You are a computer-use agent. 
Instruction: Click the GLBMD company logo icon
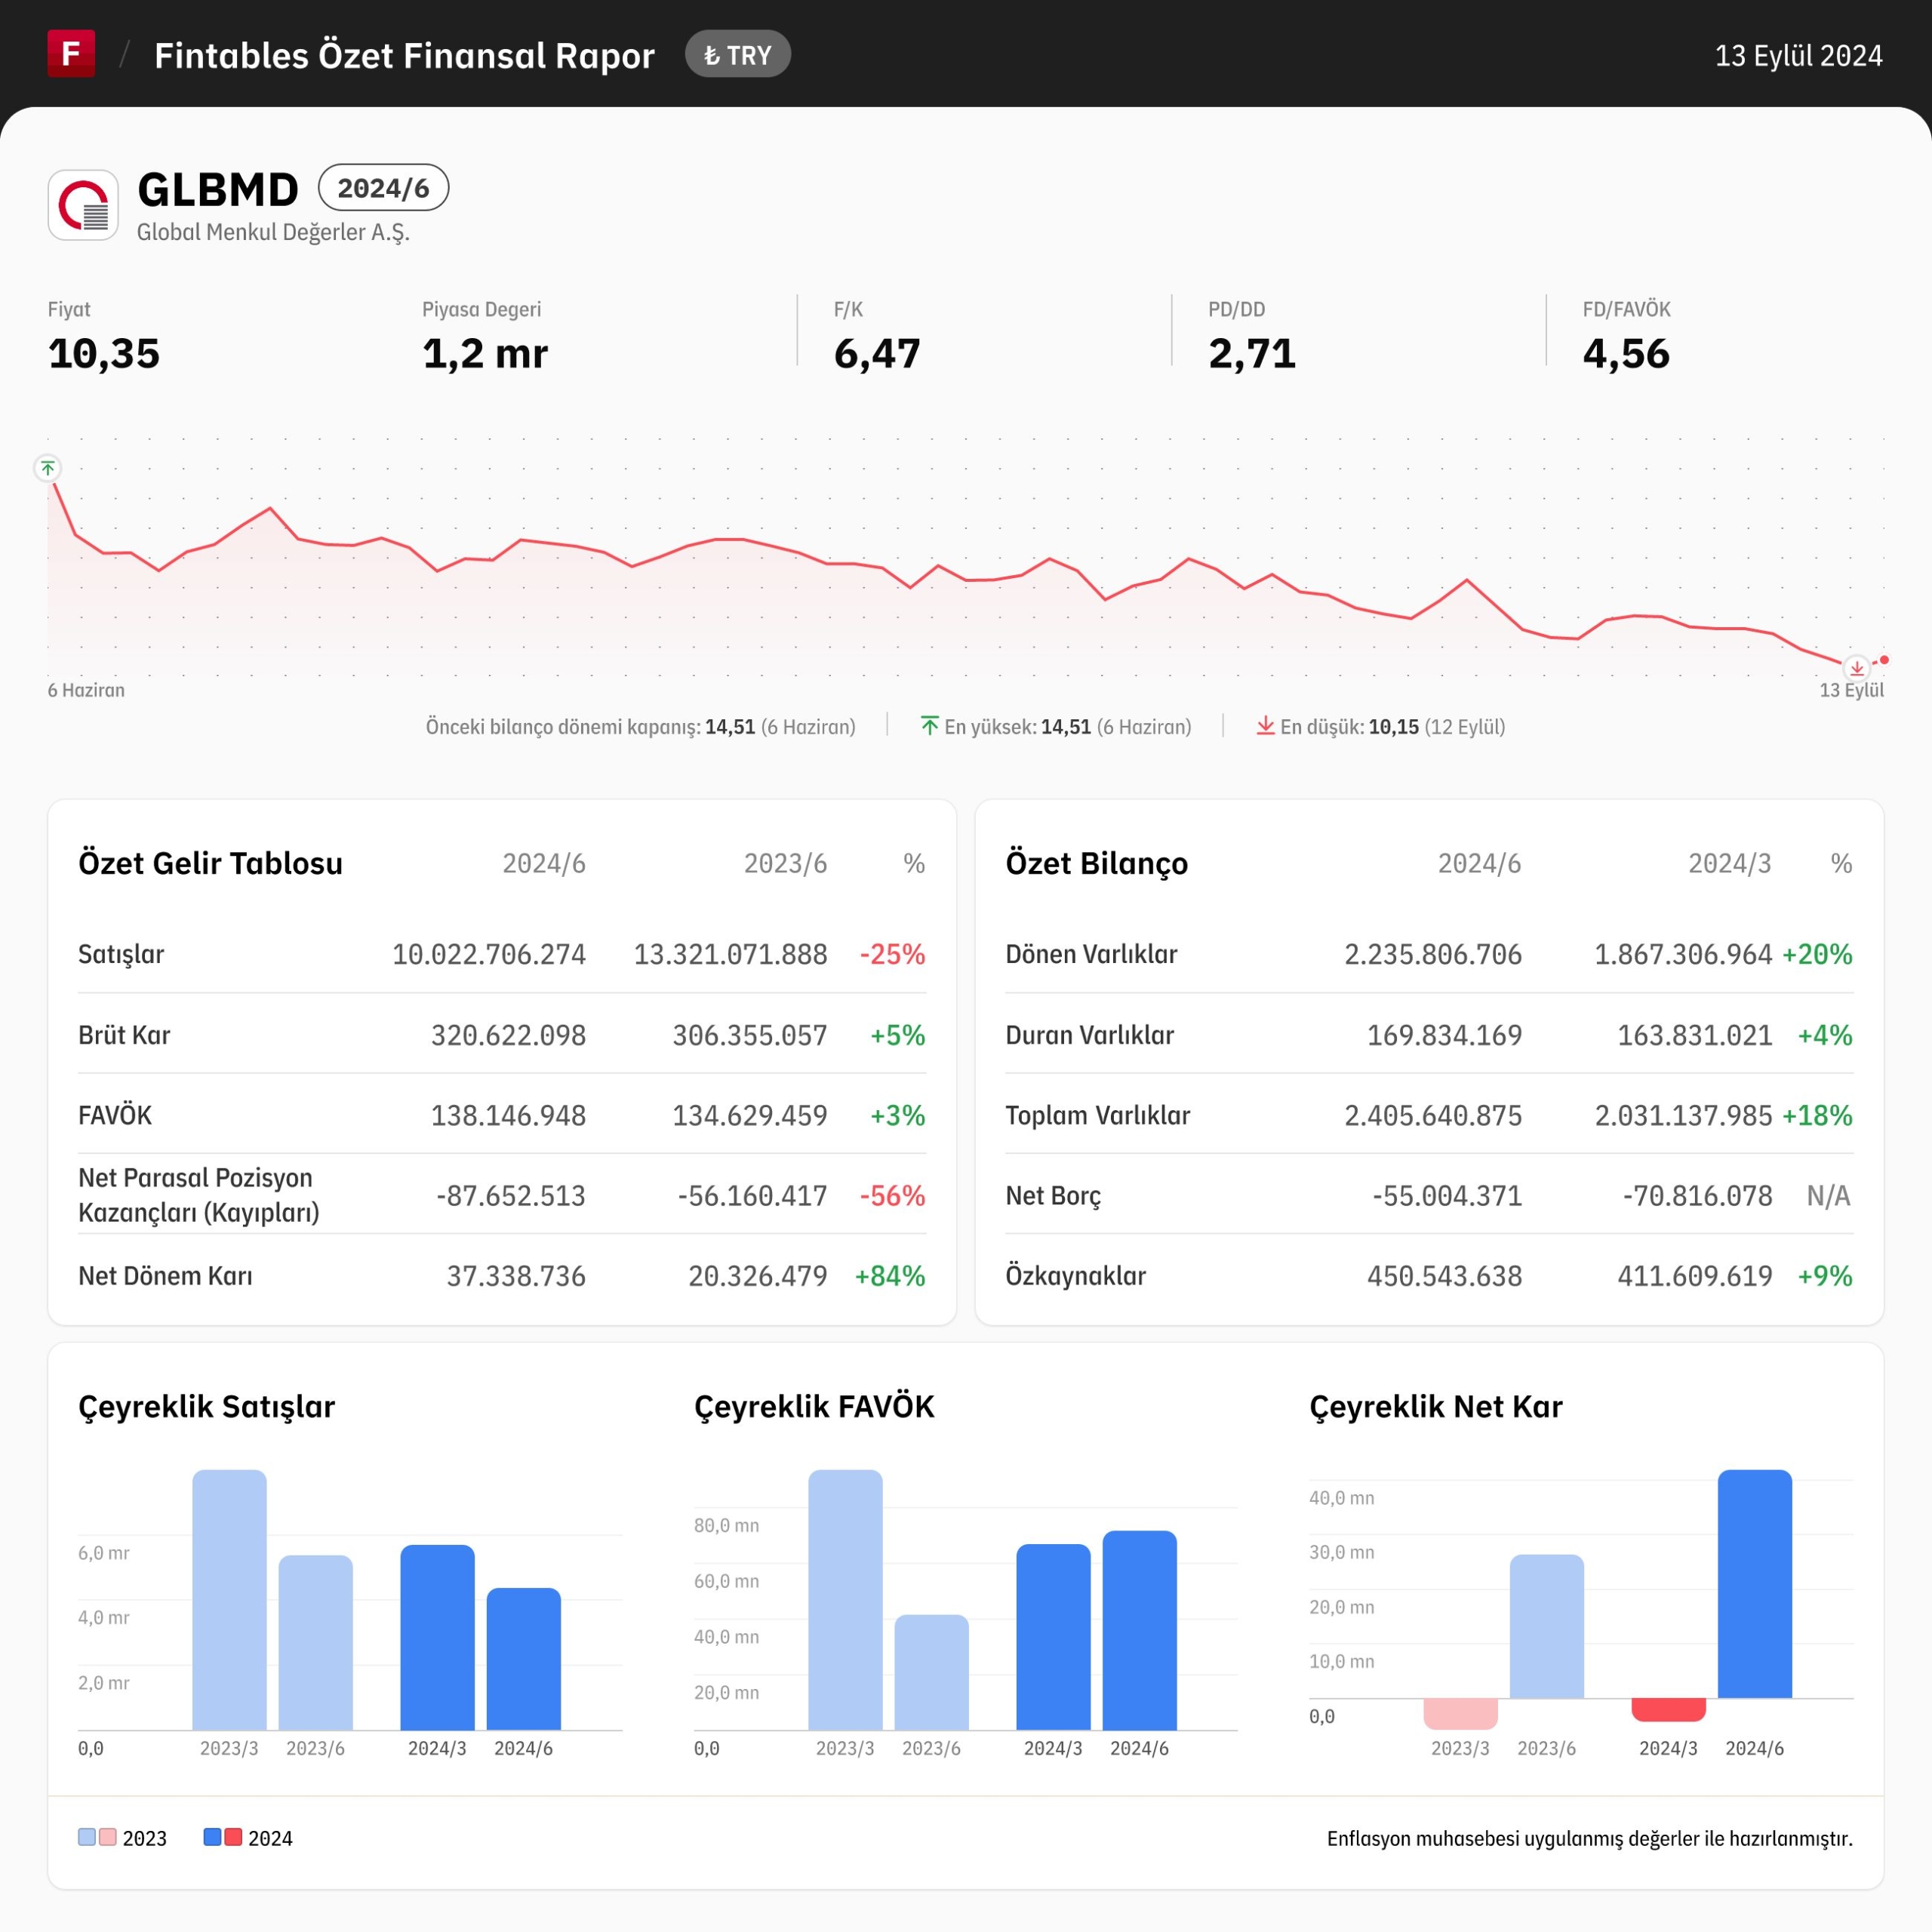coord(83,205)
